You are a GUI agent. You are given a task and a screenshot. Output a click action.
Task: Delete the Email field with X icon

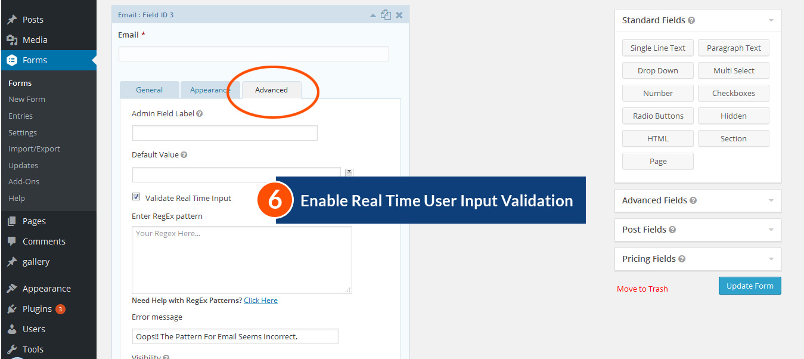(399, 15)
